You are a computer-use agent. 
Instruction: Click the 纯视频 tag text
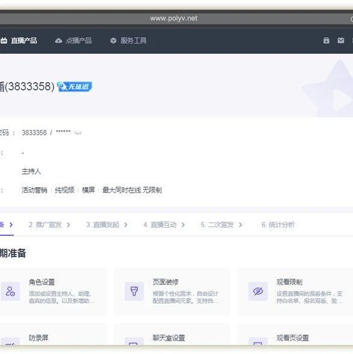[x=64, y=190]
